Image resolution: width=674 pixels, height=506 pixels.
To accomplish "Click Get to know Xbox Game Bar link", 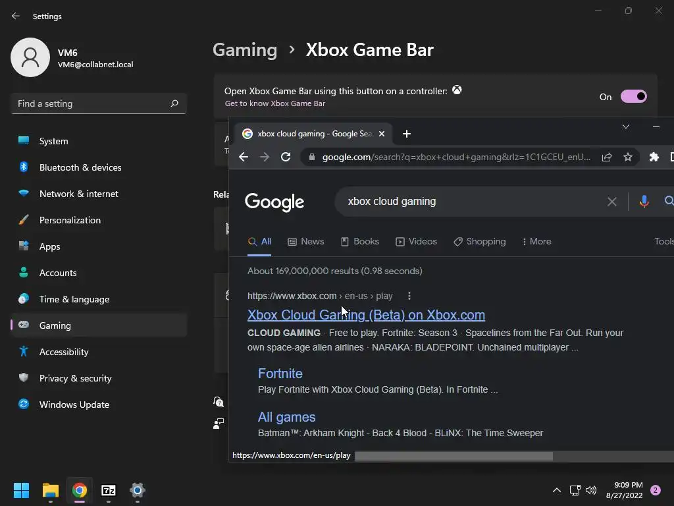I will 275,103.
